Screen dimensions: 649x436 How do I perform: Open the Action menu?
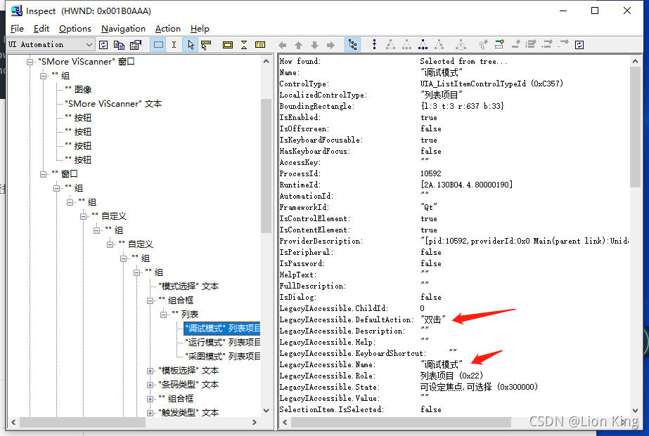coord(168,29)
